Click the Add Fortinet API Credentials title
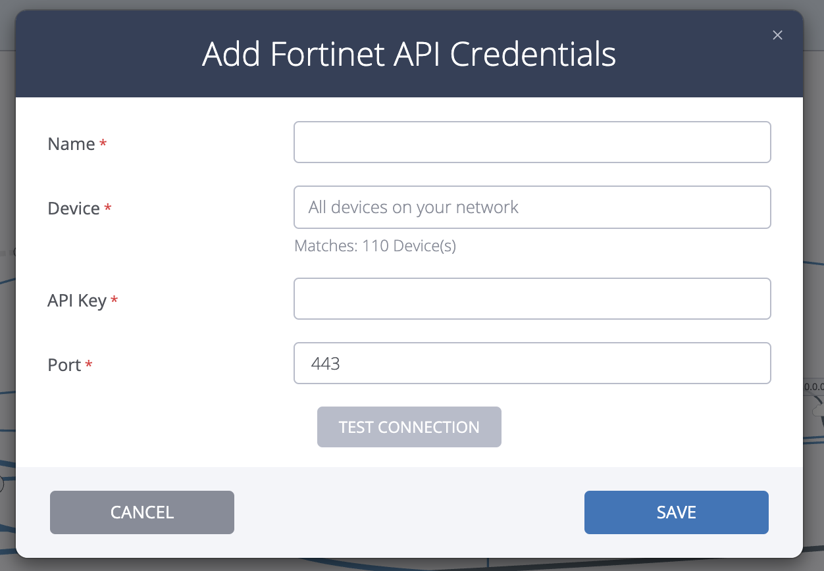824x571 pixels. point(409,55)
